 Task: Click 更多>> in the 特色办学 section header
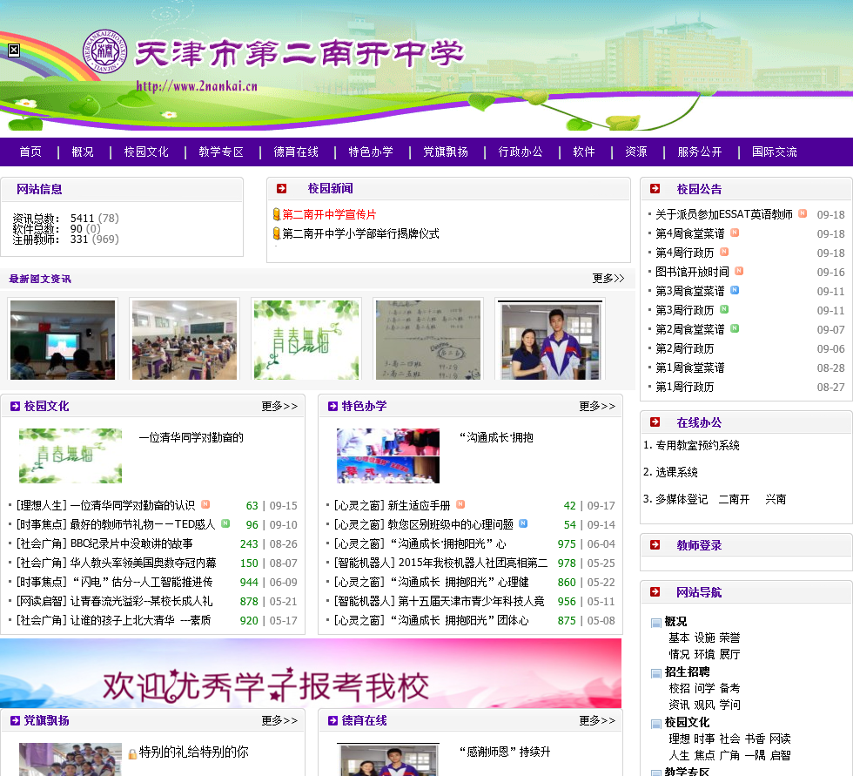[597, 406]
